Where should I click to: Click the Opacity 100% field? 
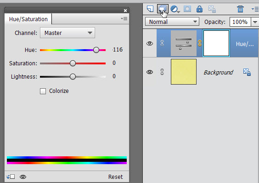tap(240, 22)
